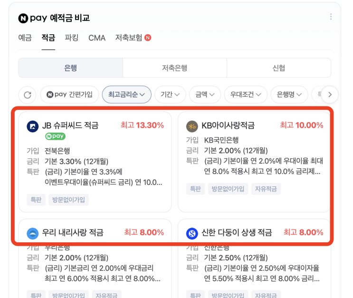Screen dimensions: 353x298
Task: Open the 우리 내리사랑 적금 product
Action: (x=73, y=232)
